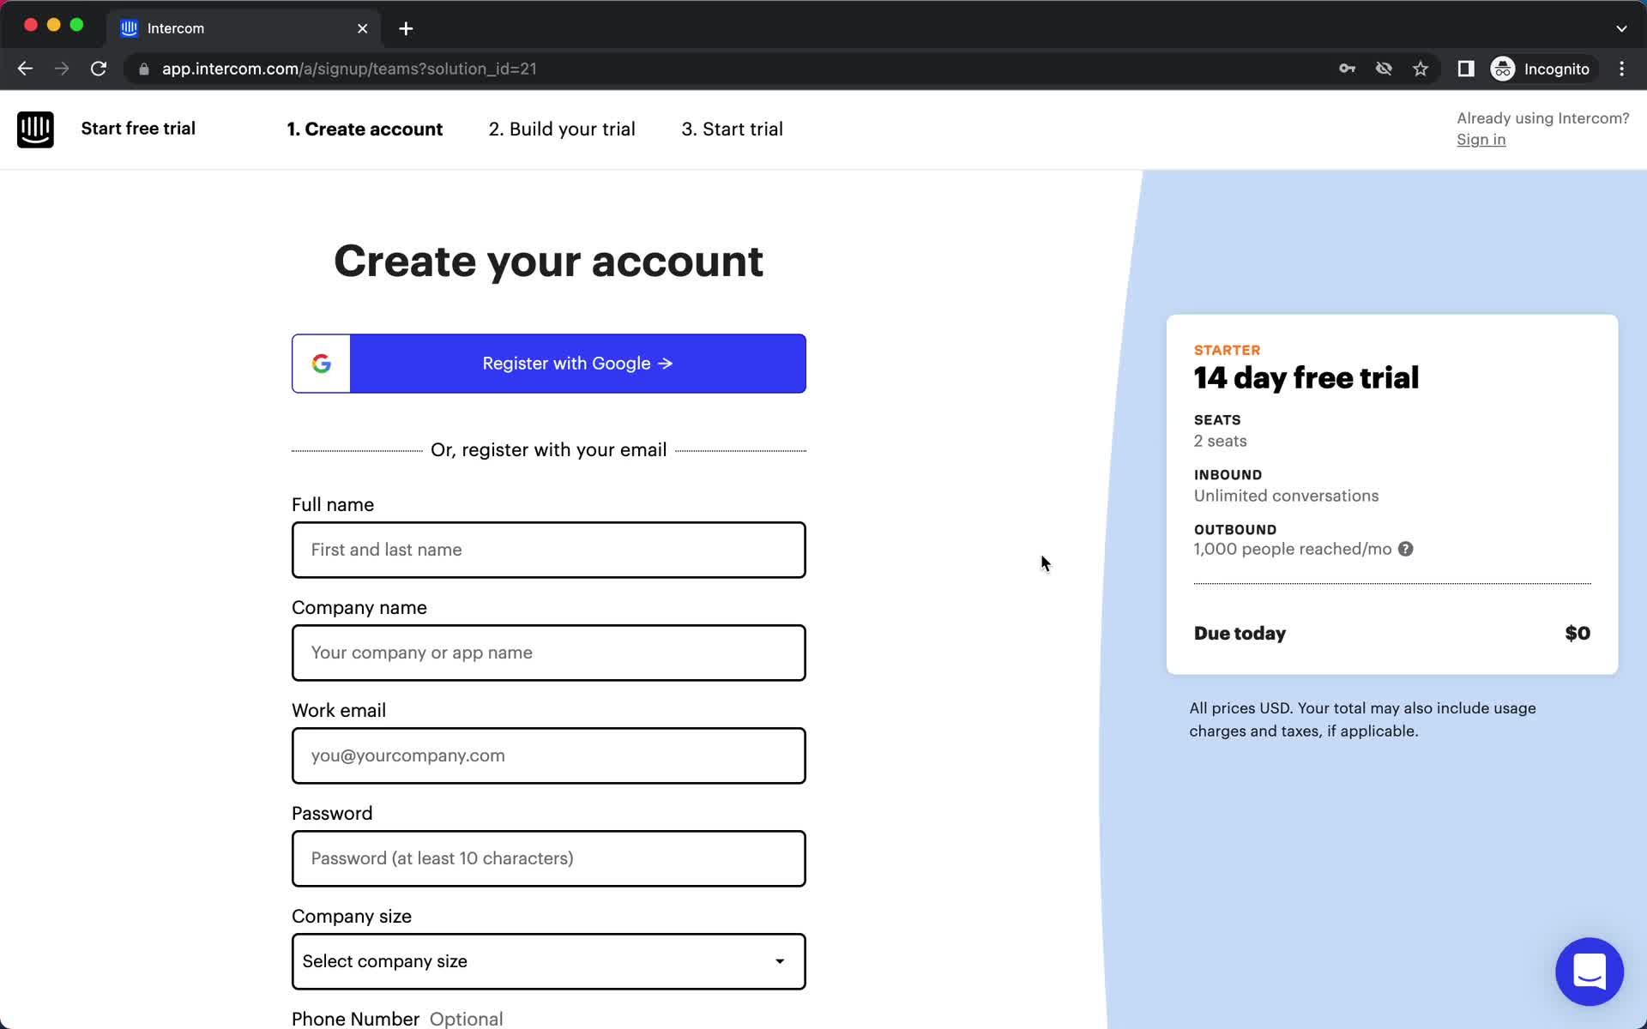Open a new browser tab
The width and height of the screenshot is (1647, 1029).
pos(406,28)
